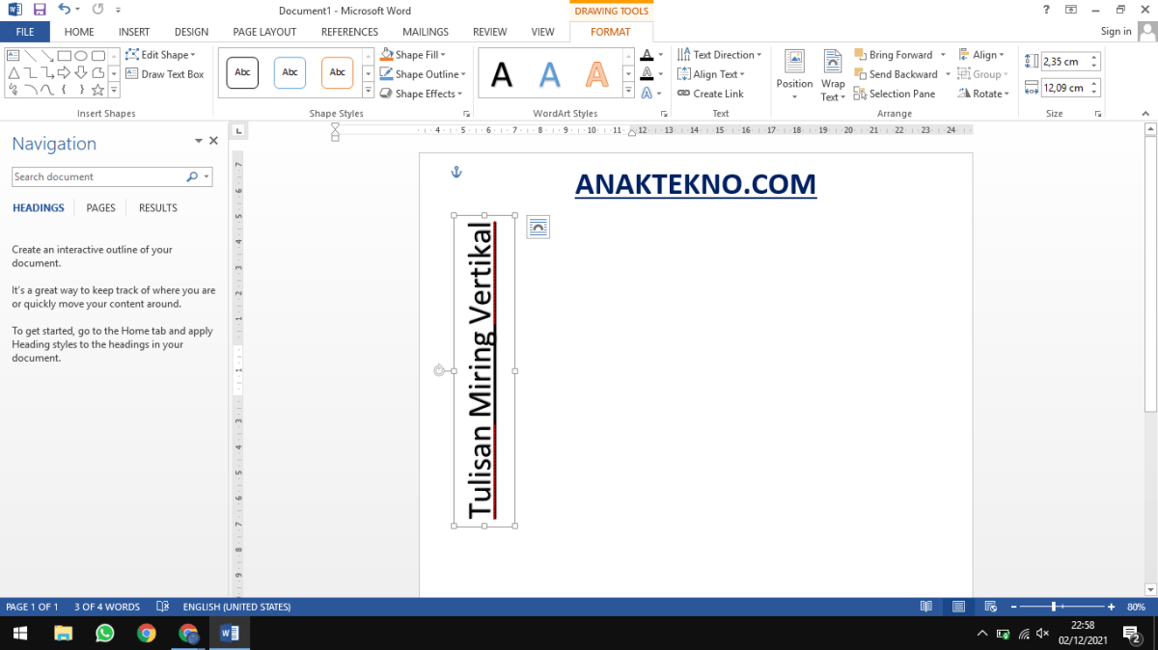Click the Search document field
Screen dimensions: 1158x650
[96, 176]
